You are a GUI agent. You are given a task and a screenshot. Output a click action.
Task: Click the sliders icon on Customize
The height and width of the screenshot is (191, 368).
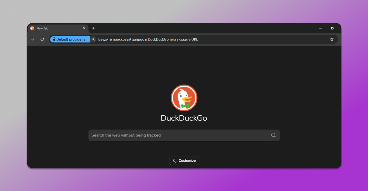pyautogui.click(x=174, y=161)
